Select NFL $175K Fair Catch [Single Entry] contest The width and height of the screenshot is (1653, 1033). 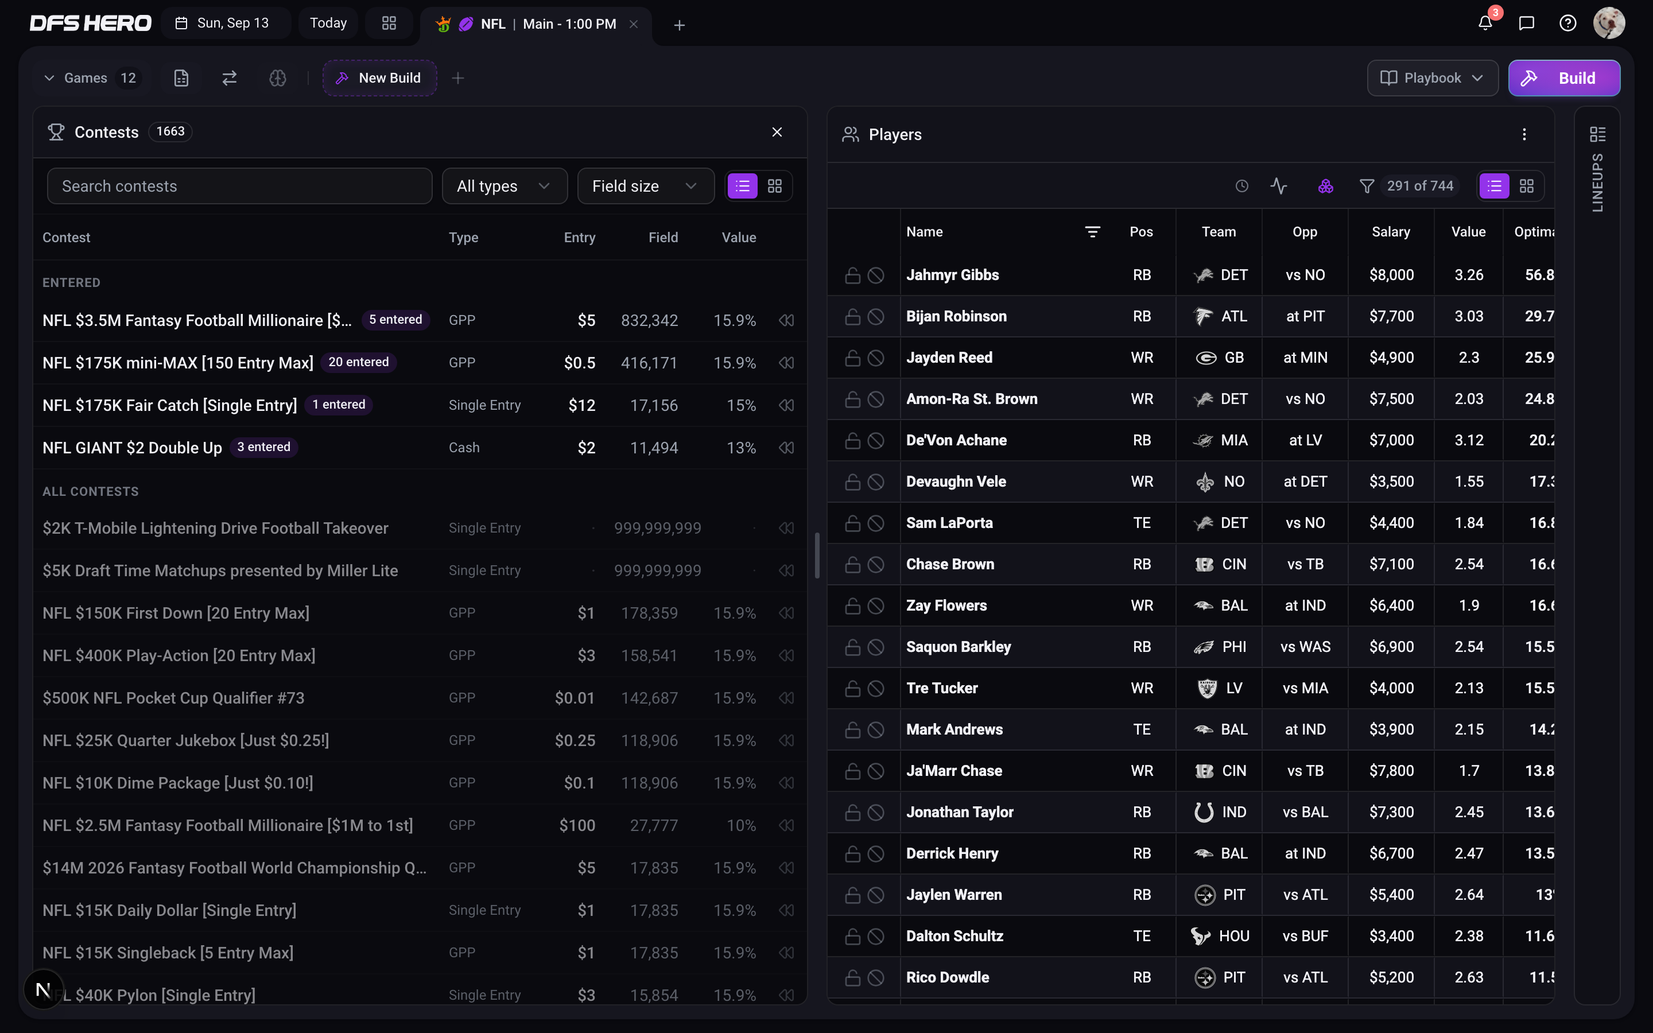coord(420,405)
